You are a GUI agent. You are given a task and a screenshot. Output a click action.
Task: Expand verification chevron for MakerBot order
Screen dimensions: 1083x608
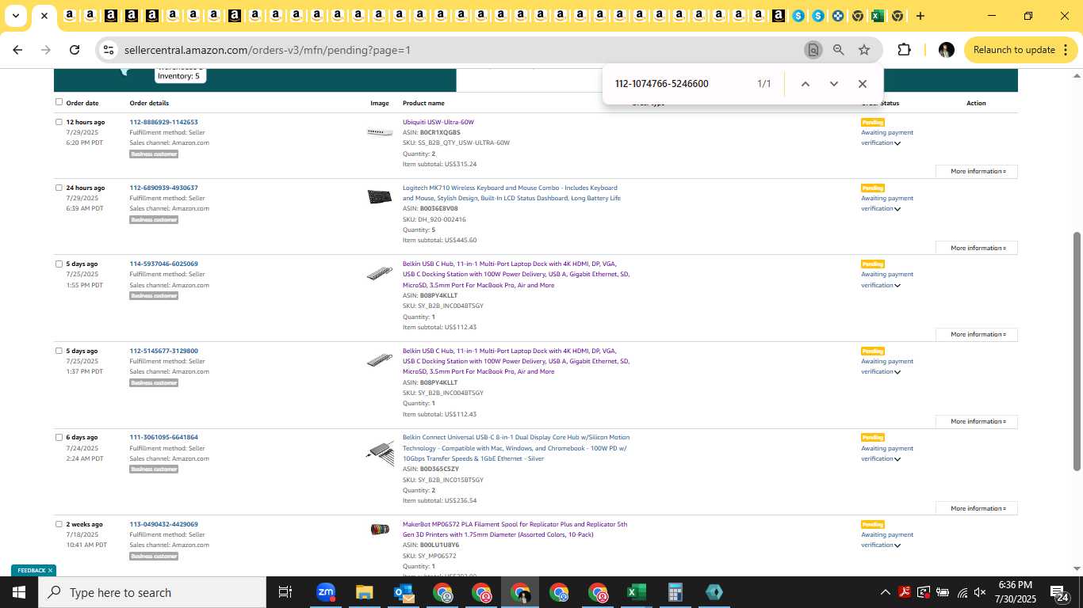[897, 545]
